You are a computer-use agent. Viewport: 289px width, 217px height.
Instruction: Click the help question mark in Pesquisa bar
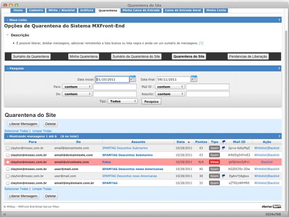coord(279,68)
